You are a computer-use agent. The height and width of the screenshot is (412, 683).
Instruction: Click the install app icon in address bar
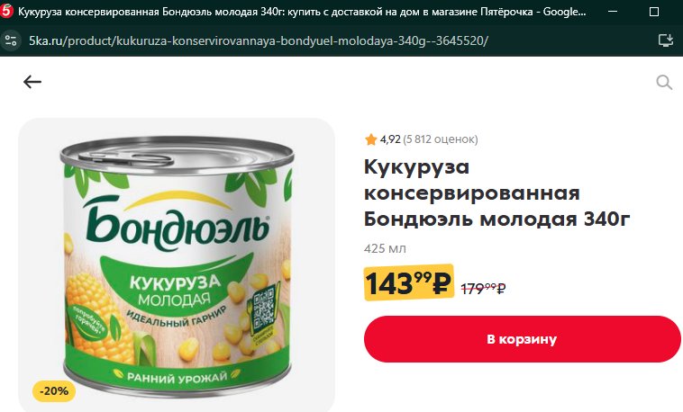666,40
